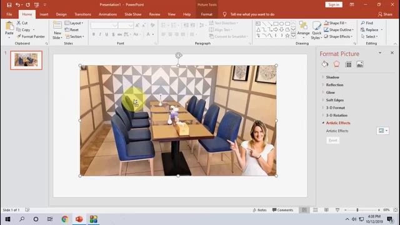
Task: Open Format Picture pane options arrow
Action: tap(380, 52)
